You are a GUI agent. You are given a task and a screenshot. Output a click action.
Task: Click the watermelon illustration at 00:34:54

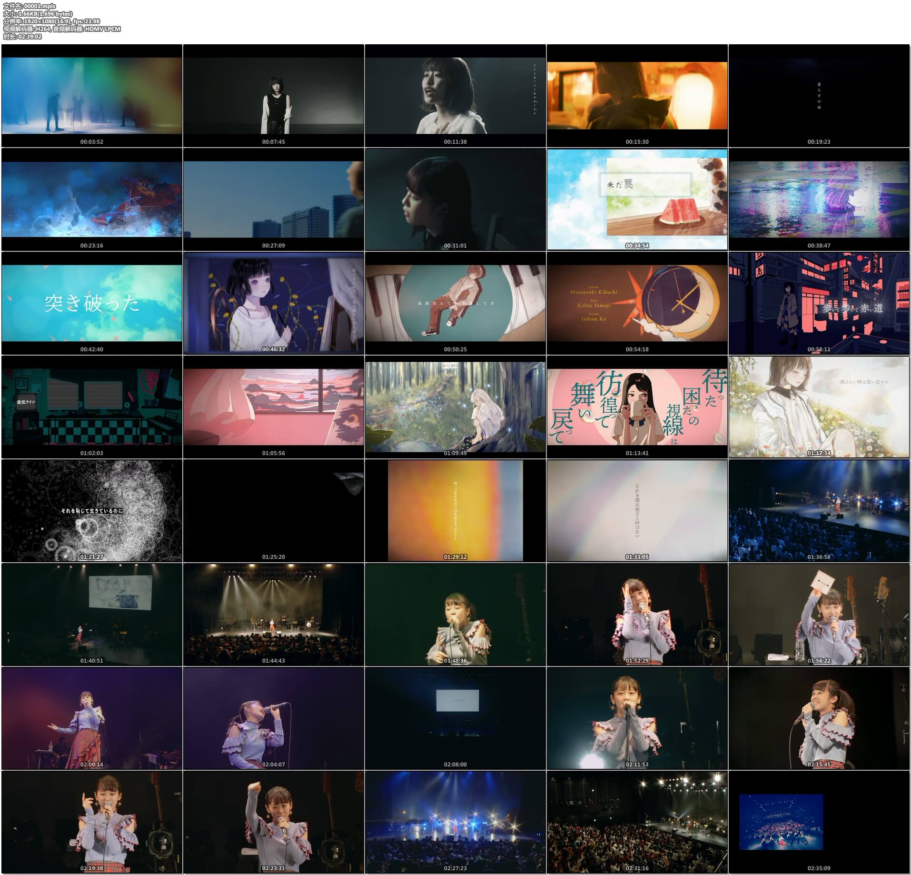click(637, 199)
